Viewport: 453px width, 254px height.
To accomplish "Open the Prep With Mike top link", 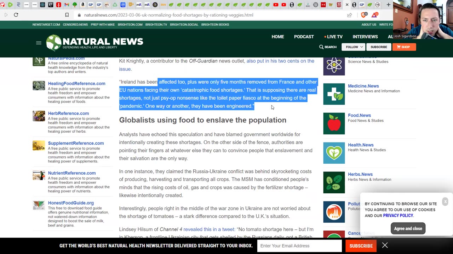I will pyautogui.click(x=103, y=25).
